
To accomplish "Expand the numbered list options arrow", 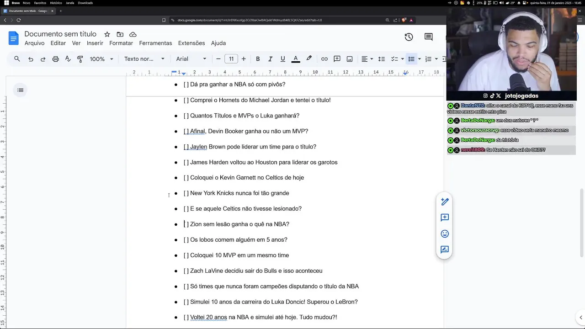I will (436, 59).
